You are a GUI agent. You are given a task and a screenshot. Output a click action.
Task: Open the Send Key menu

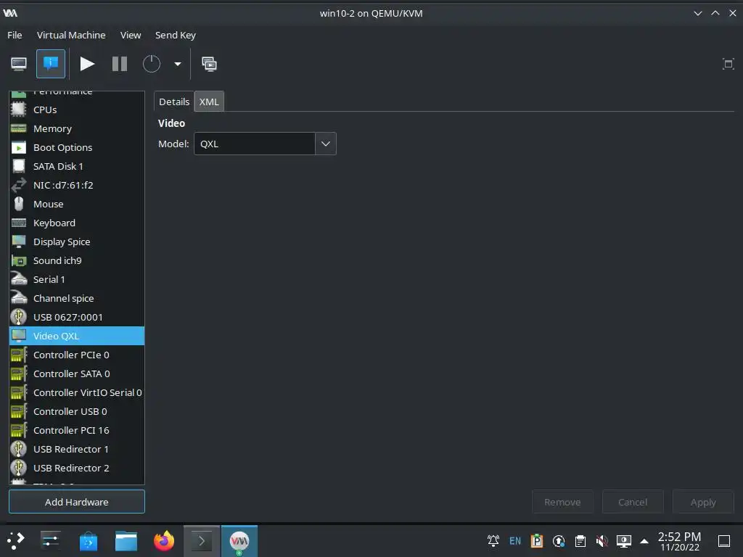point(176,35)
